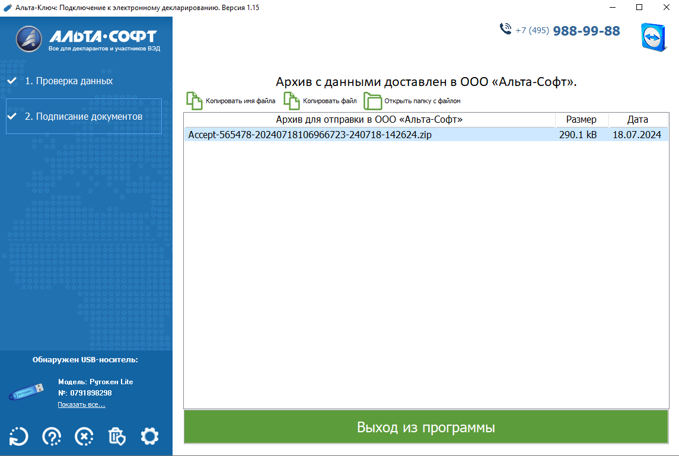Screen dimensions: 679x456
Task: Open the Показать все… link
Action: (x=81, y=404)
